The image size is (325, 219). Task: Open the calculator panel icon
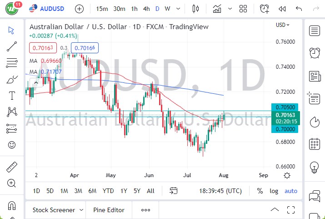click(314, 145)
